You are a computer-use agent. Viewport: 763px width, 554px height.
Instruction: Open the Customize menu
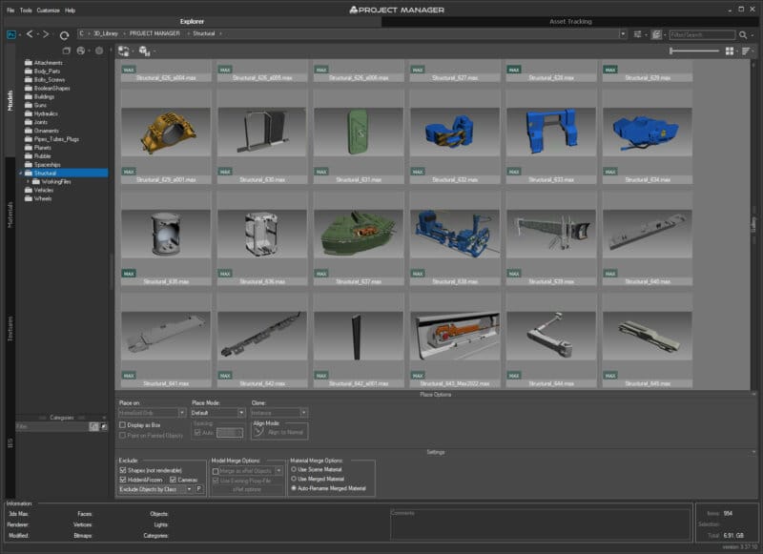pos(49,10)
